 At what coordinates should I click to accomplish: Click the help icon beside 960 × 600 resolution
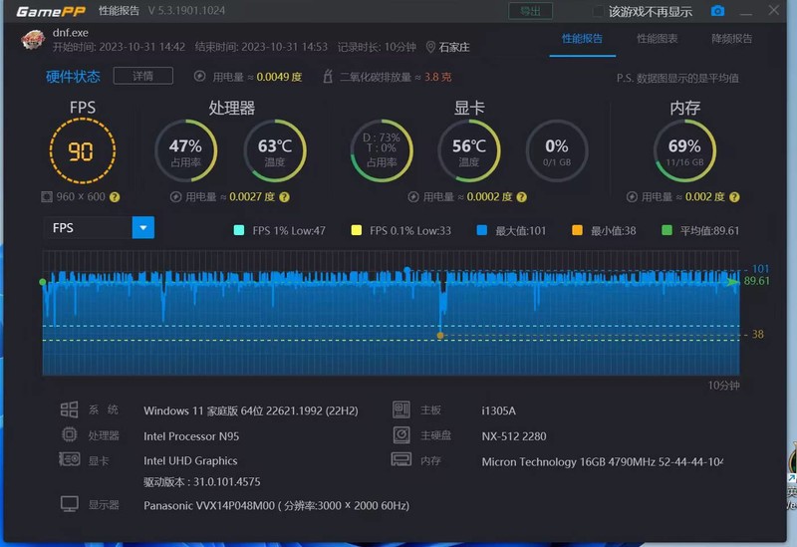115,197
